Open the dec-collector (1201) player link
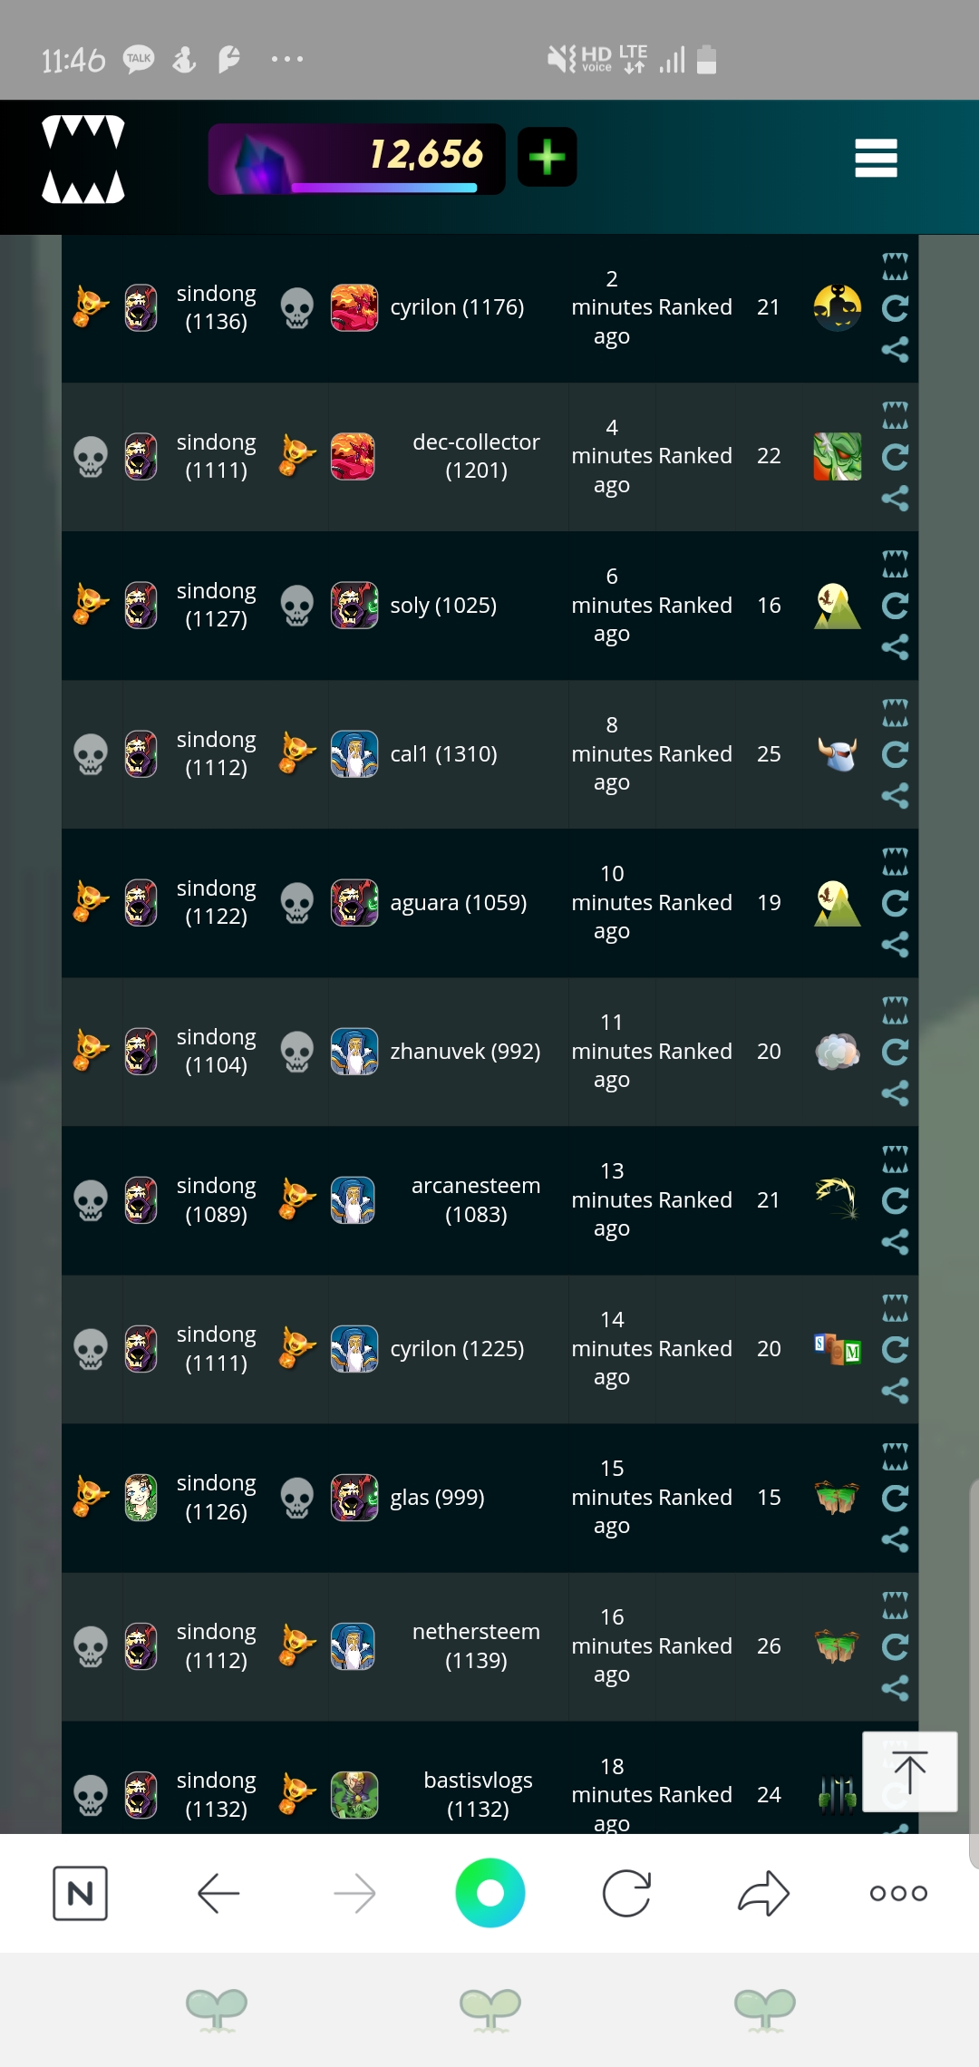Viewport: 979px width, 2067px height. click(476, 456)
